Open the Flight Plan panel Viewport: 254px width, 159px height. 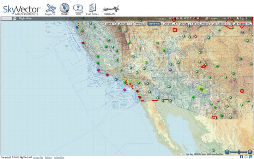[x=25, y=18]
